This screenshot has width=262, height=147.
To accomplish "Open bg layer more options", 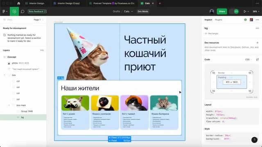I will [257, 28].
